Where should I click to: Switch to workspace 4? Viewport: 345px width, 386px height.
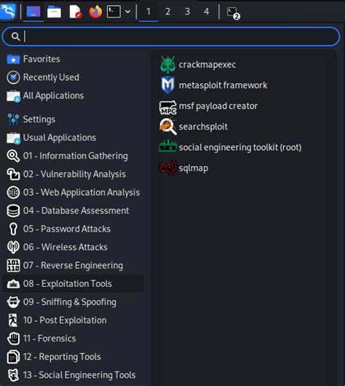[x=207, y=12]
